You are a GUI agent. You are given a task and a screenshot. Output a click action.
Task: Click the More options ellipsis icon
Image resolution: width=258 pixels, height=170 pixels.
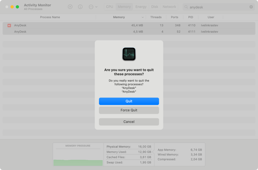pyautogui.click(x=91, y=7)
